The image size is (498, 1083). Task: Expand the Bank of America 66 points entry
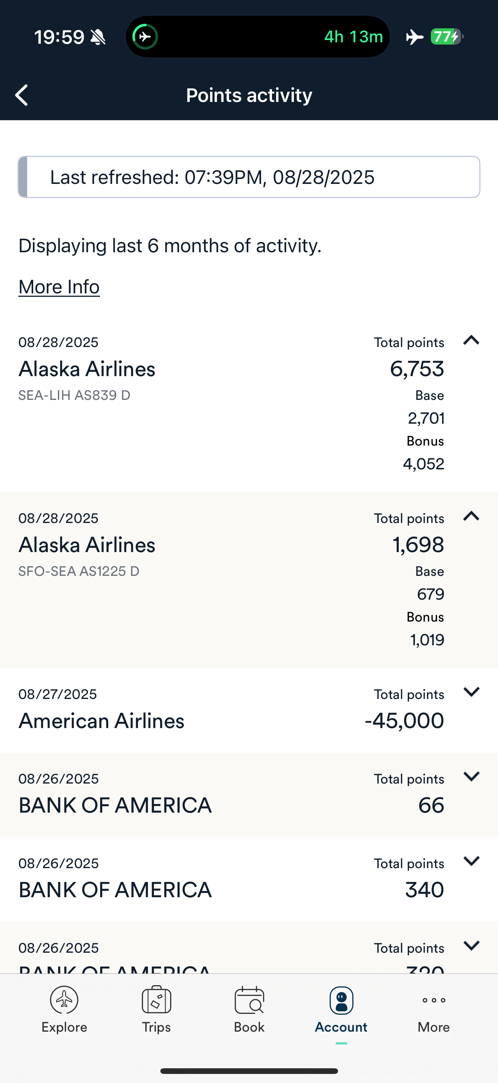pos(471,776)
